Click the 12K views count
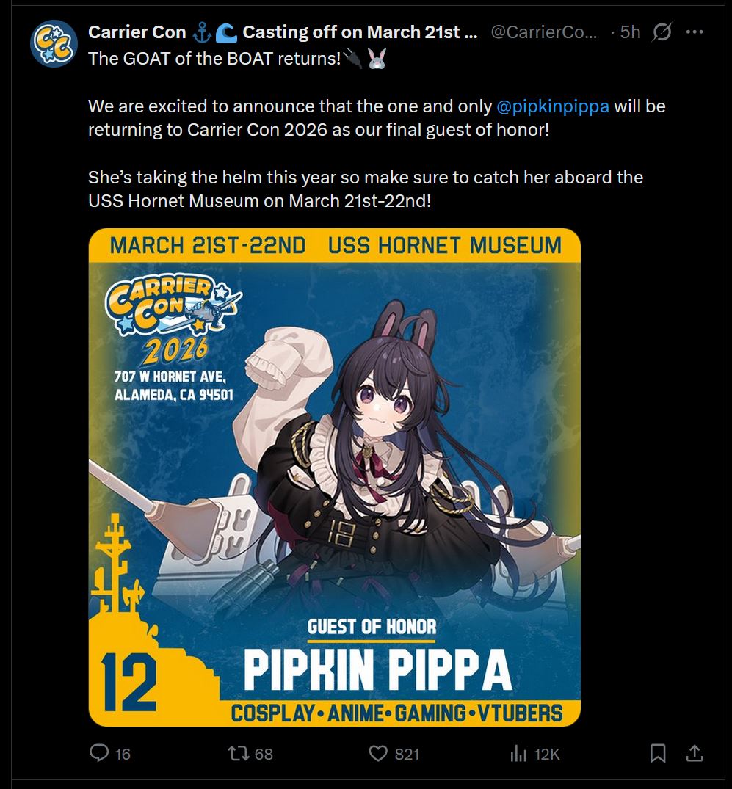732x789 pixels. tap(547, 754)
